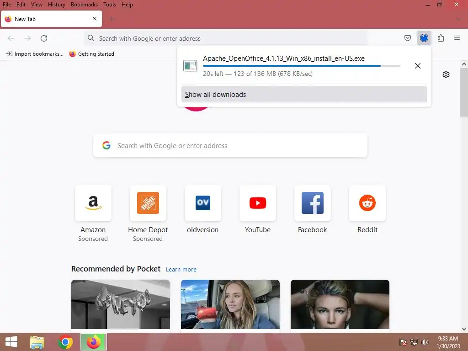The width and height of the screenshot is (468, 351).
Task: Open the Edit menu
Action: pos(21,5)
